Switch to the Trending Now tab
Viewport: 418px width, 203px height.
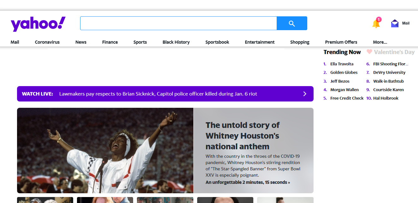coord(342,52)
